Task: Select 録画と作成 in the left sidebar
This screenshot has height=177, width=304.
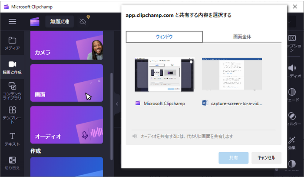Action: click(x=12, y=67)
